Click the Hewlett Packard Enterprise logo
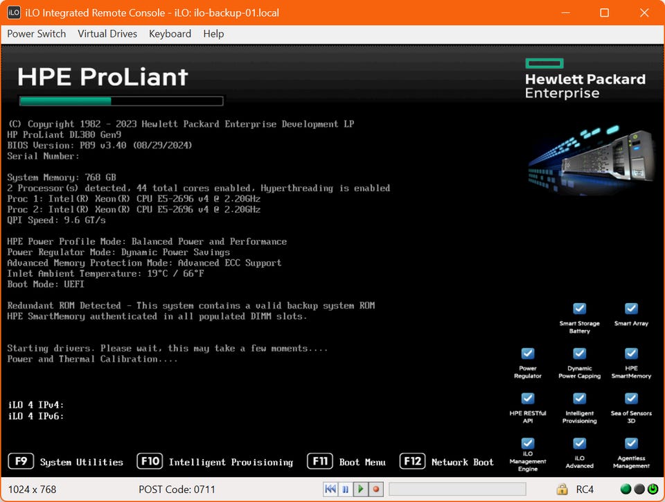The width and height of the screenshot is (665, 502). coord(585,78)
